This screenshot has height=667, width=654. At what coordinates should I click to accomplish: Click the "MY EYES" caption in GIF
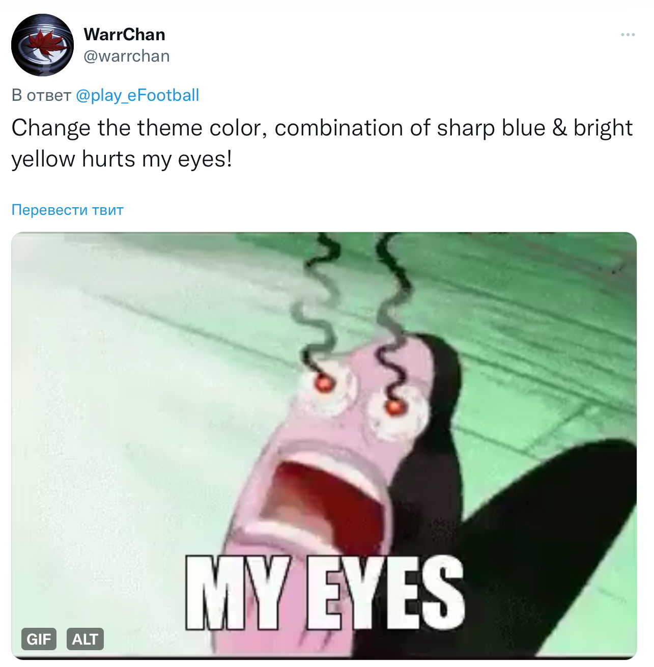pyautogui.click(x=325, y=592)
